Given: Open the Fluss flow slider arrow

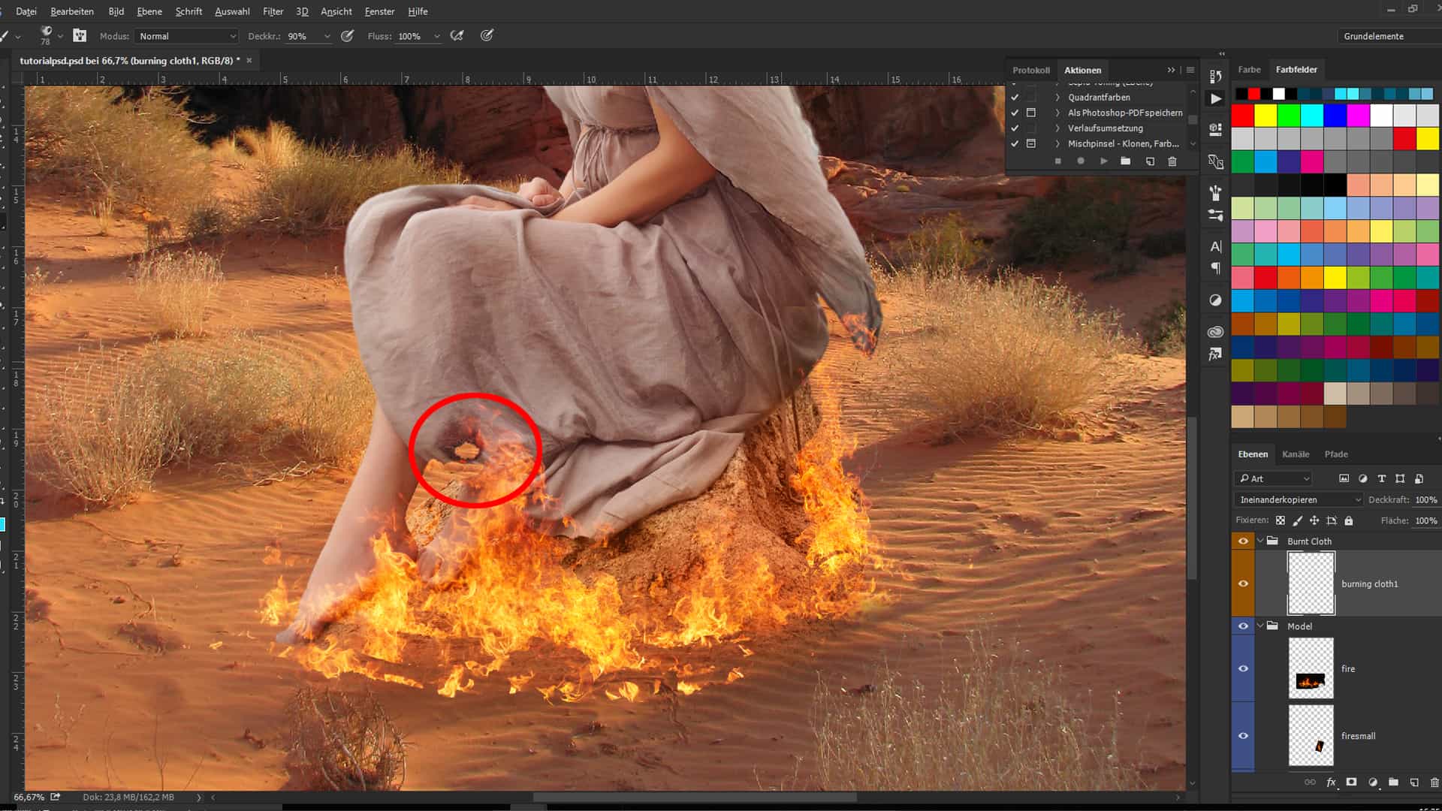Looking at the screenshot, I should click(437, 36).
